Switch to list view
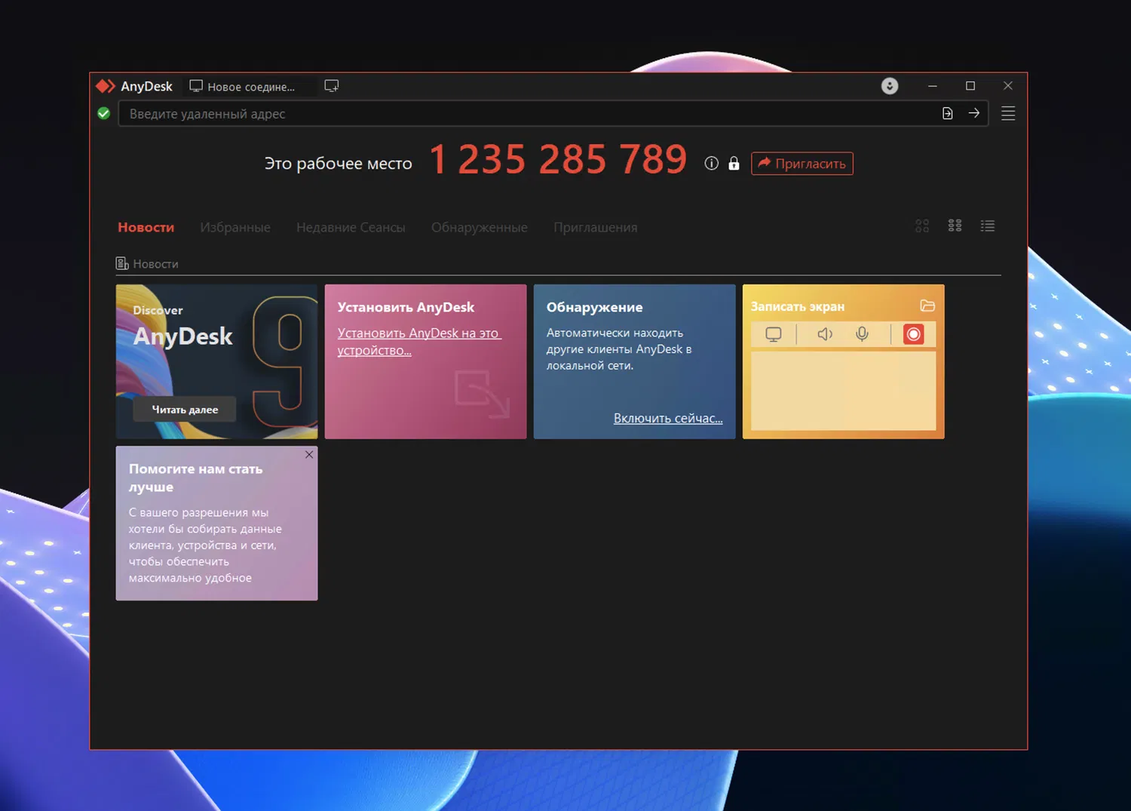Viewport: 1131px width, 811px height. 988,226
